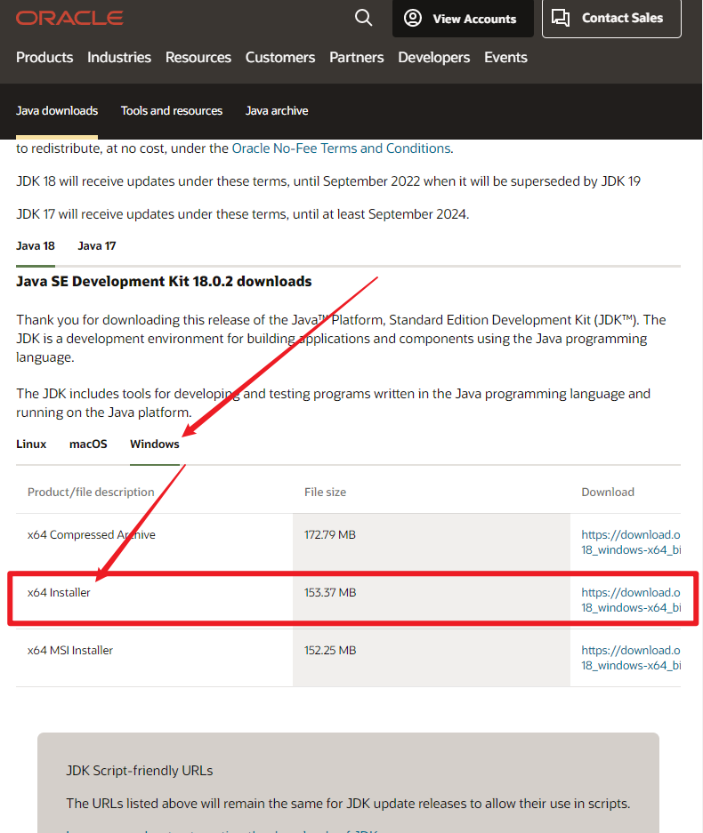The height and width of the screenshot is (833, 703).
Task: Click the Contact Sales button
Action: pyautogui.click(x=611, y=19)
